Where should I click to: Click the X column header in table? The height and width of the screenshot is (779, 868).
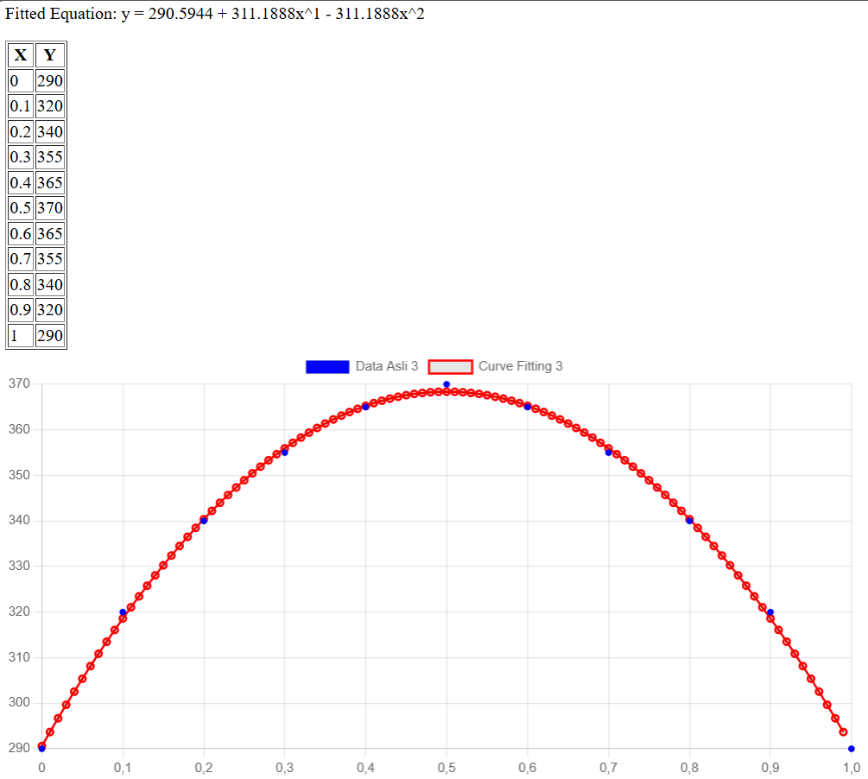(x=20, y=56)
